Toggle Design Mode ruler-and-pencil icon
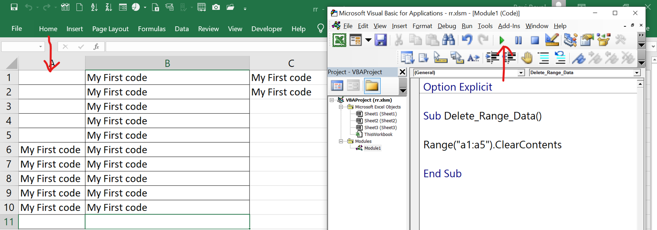This screenshot has width=657, height=230. pyautogui.click(x=552, y=40)
